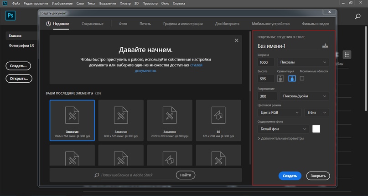The height and width of the screenshot is (196, 368).
Task: Select the Заказная 800 x 525 preset
Action: [x=121, y=121]
